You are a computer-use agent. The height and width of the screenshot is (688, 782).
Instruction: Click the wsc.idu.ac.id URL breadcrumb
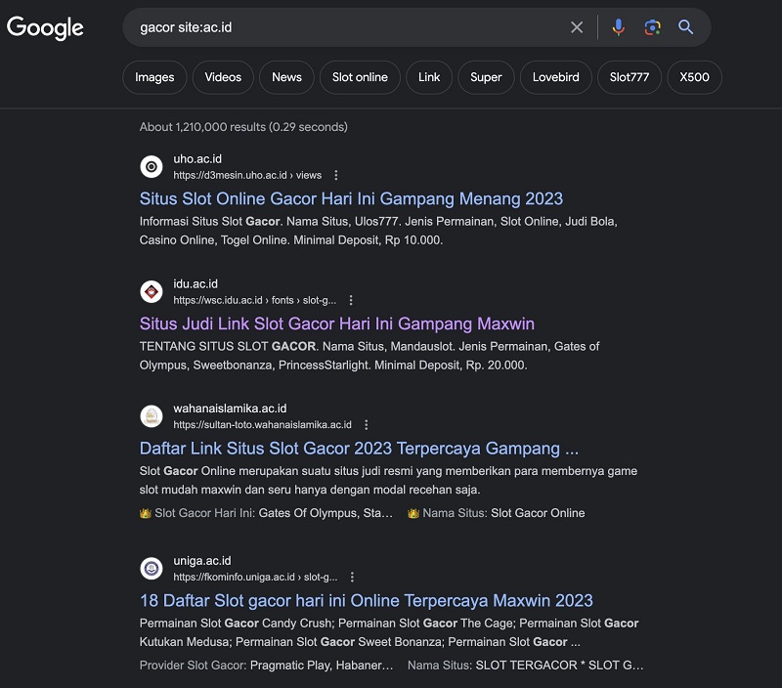(x=255, y=301)
